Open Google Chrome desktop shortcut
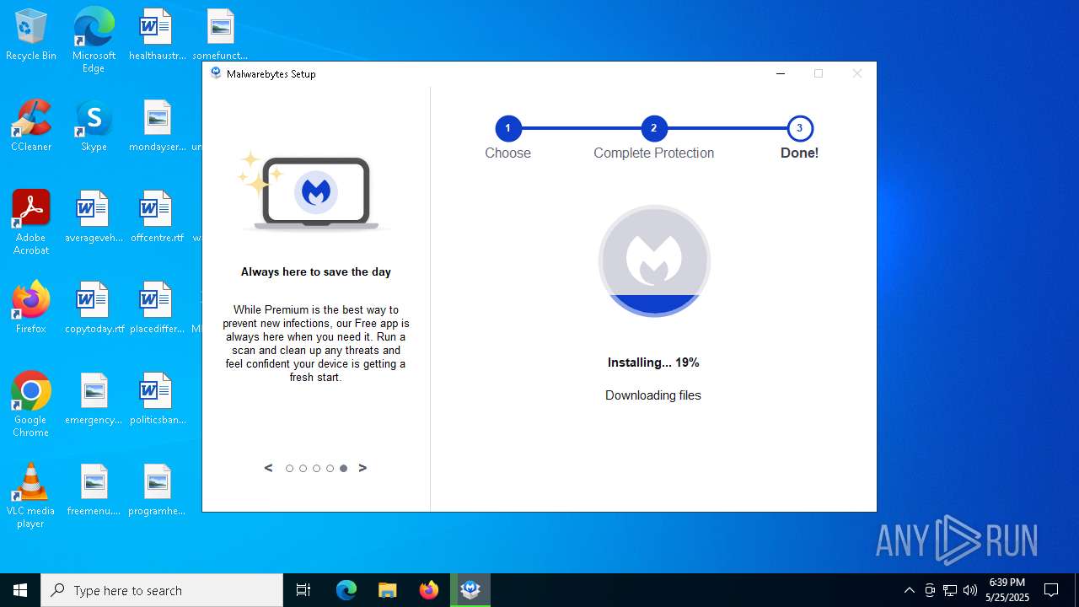This screenshot has height=607, width=1079. pos(31,405)
